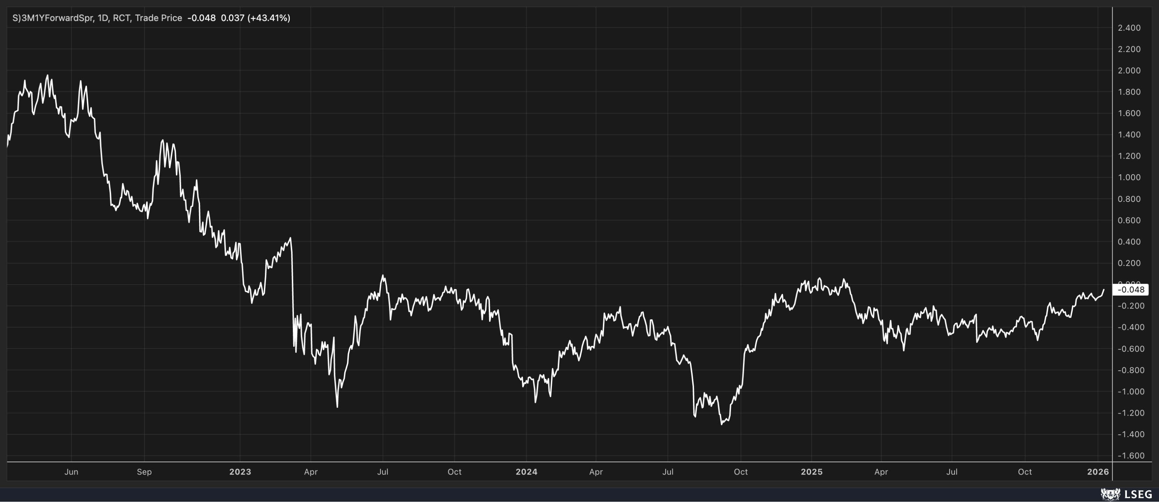Viewport: 1159px width, 502px height.
Task: Click the -1.000 price axis label
Action: (x=1129, y=391)
